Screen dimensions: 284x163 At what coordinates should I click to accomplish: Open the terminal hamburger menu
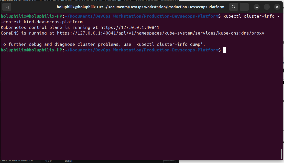coord(244,7)
